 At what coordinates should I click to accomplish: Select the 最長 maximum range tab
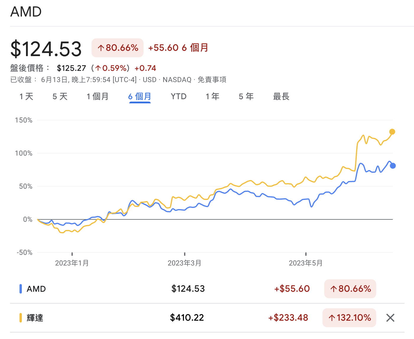tap(281, 97)
